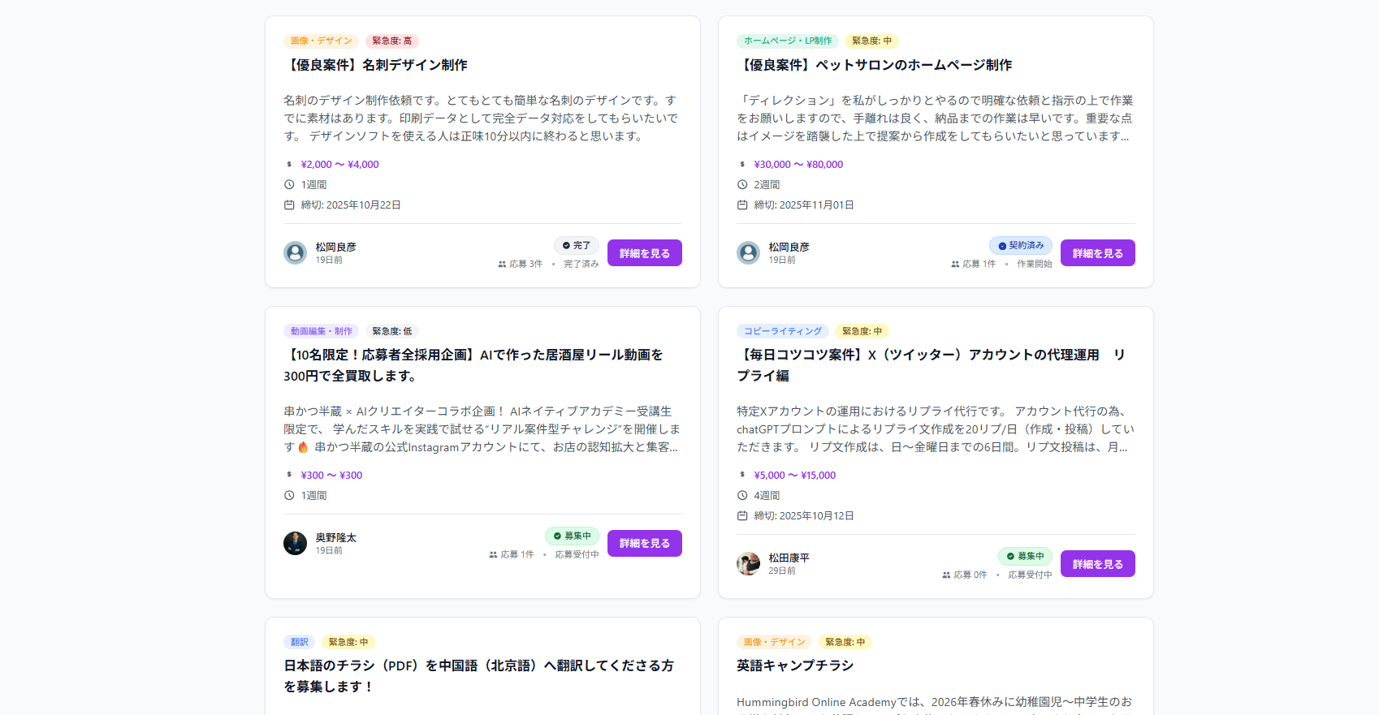Click the 契約済み status badge
This screenshot has height=715, width=1379.
coord(1021,245)
